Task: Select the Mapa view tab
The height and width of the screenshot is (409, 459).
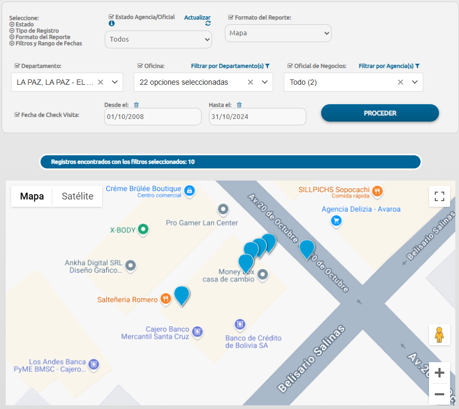Action: 32,196
